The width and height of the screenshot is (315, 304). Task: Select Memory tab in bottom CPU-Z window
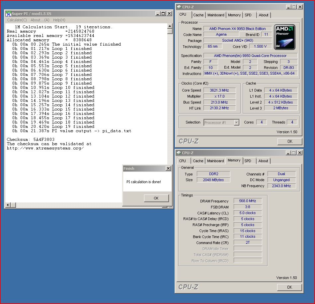point(234,160)
